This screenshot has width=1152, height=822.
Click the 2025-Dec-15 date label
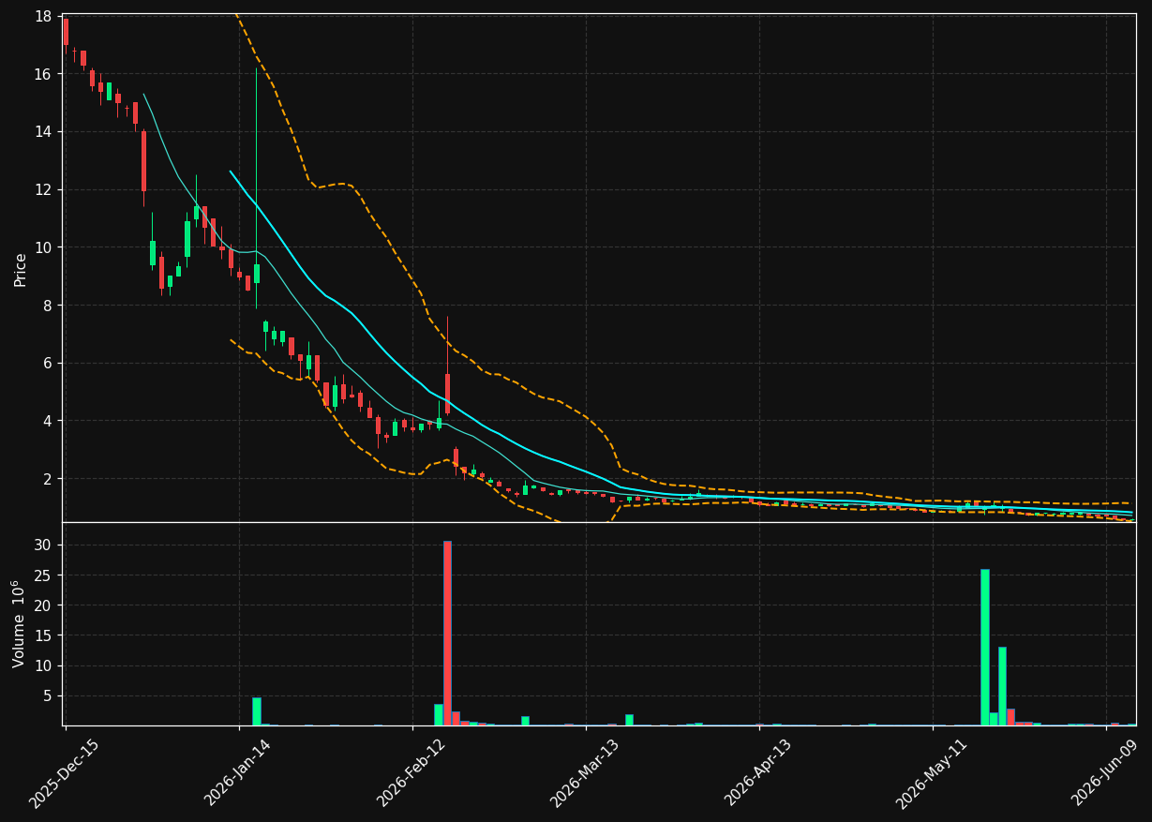64,773
